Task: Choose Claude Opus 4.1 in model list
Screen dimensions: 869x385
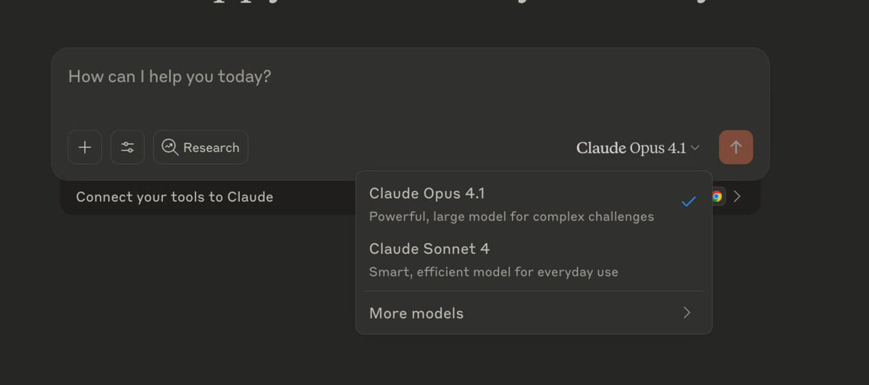Action: [427, 193]
